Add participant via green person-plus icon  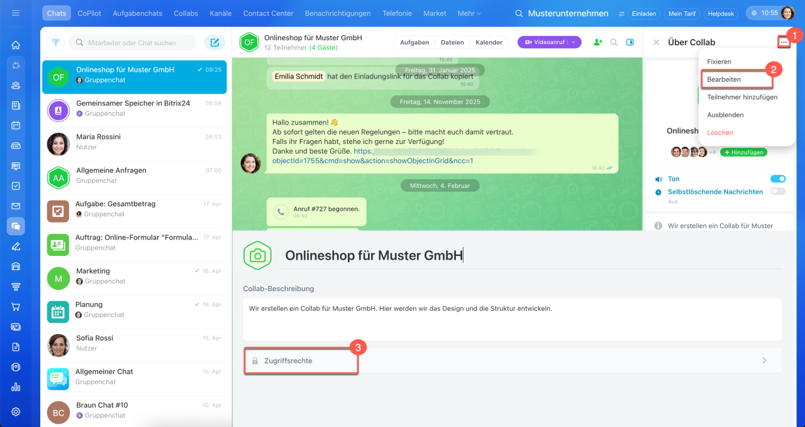point(597,42)
